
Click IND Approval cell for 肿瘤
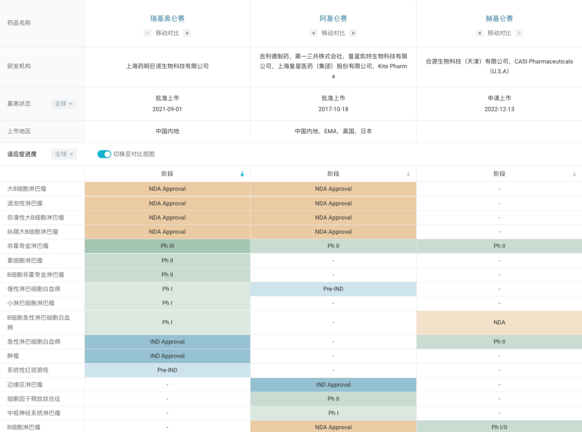coord(168,356)
